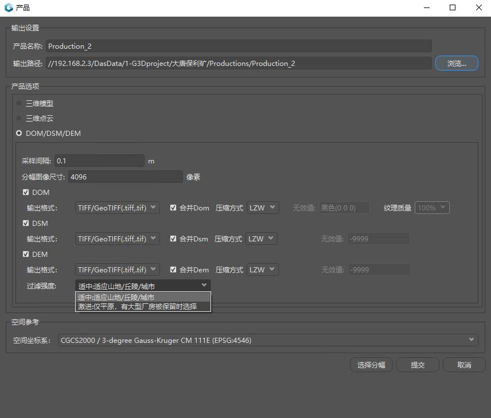Minimize the 产品 window
The image size is (491, 418).
point(427,7)
